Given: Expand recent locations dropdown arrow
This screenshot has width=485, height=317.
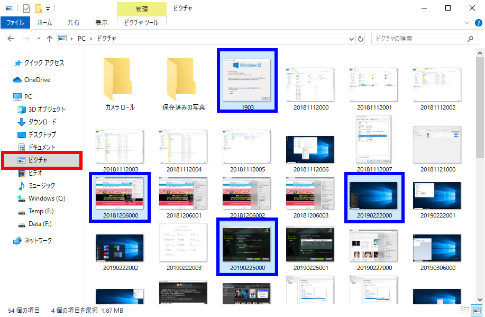Looking at the screenshot, I should 39,39.
